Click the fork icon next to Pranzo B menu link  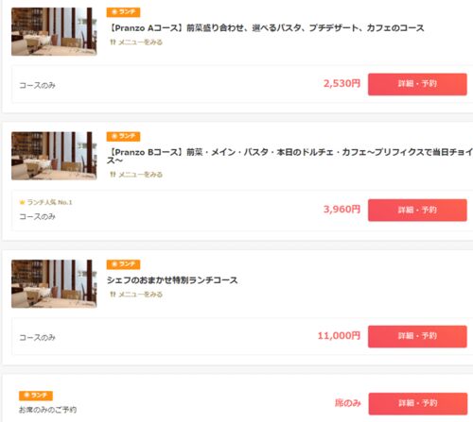[113, 175]
